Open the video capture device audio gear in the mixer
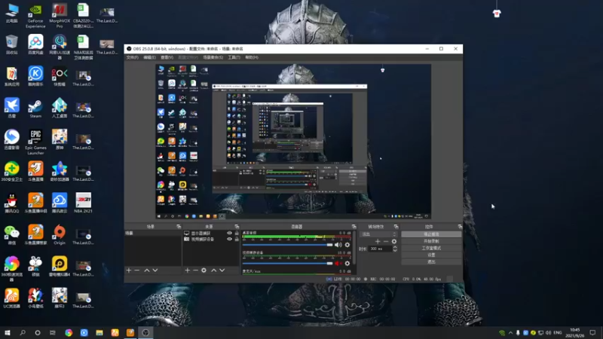The height and width of the screenshot is (339, 603). point(347,263)
